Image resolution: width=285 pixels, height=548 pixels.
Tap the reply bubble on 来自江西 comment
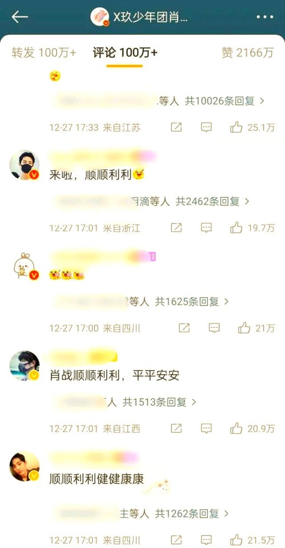206,428
